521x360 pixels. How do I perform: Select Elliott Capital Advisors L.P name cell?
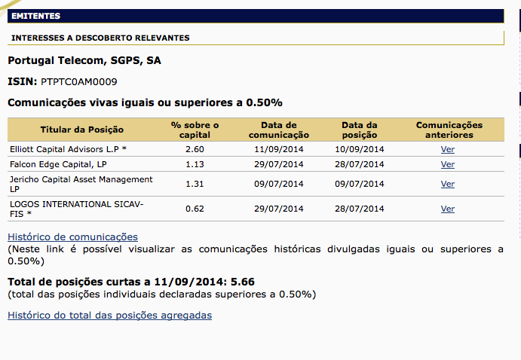tap(68, 149)
